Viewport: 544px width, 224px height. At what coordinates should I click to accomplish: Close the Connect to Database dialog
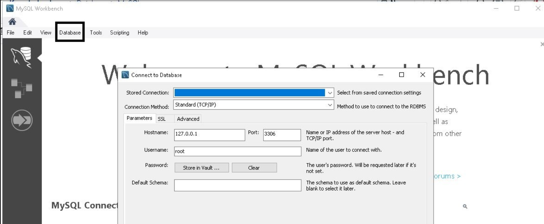tap(423, 75)
